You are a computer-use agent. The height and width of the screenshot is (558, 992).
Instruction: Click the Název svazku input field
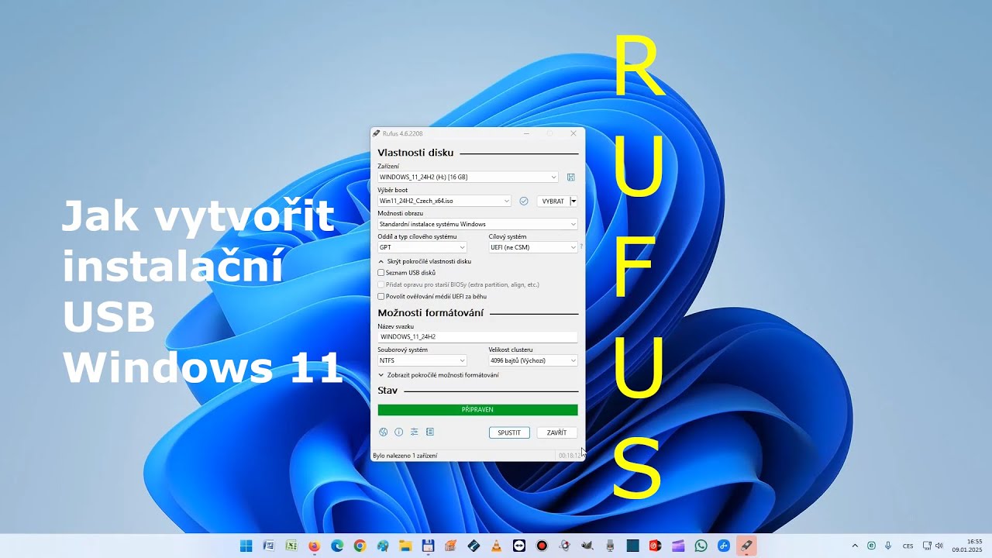pos(477,337)
